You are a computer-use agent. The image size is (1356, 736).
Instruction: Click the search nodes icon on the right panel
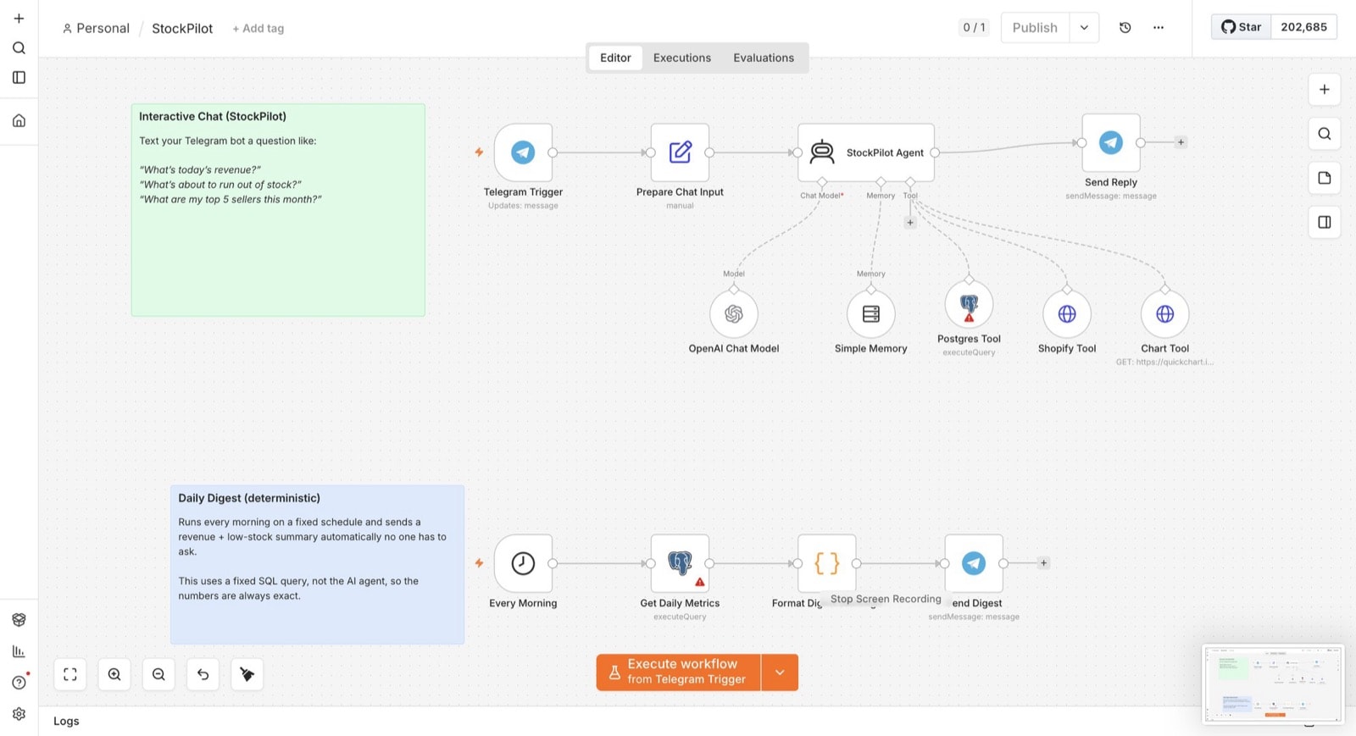point(1324,133)
